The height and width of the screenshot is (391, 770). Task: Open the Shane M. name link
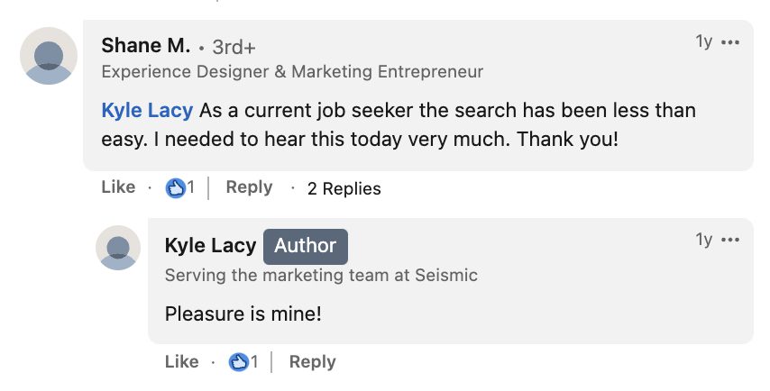pyautogui.click(x=145, y=46)
